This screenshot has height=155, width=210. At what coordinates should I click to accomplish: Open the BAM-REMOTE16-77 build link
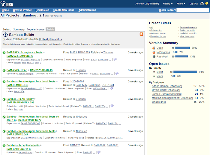[30, 120]
